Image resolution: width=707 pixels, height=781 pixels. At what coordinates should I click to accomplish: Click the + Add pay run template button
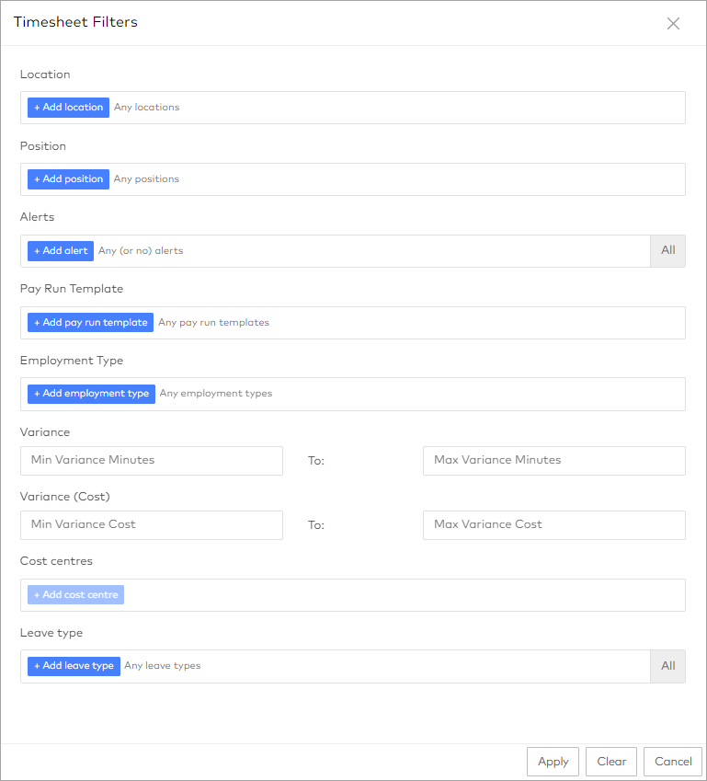point(89,322)
